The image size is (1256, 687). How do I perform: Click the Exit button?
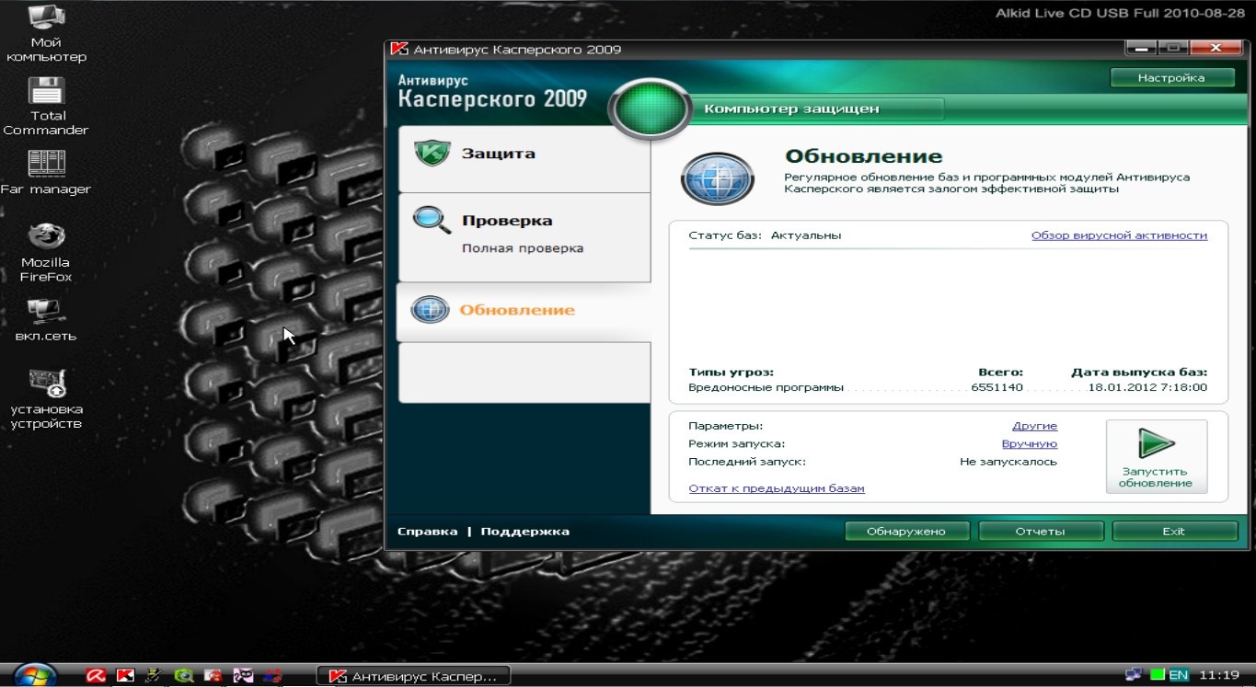pos(1174,532)
